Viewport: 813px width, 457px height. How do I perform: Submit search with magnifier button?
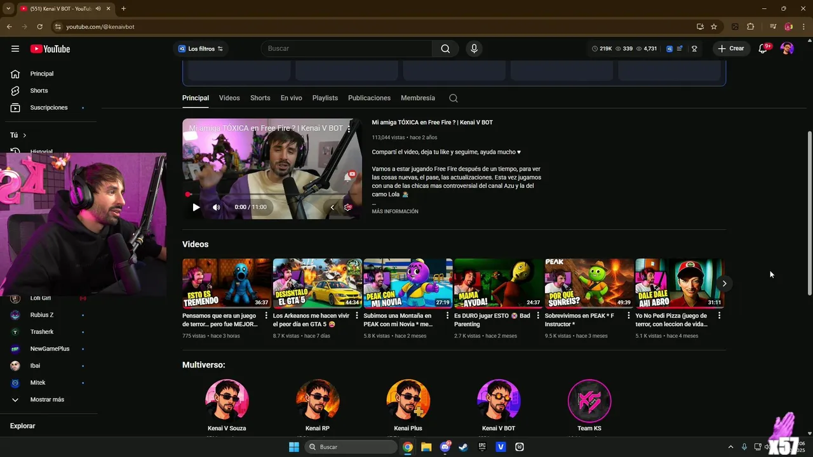(445, 49)
